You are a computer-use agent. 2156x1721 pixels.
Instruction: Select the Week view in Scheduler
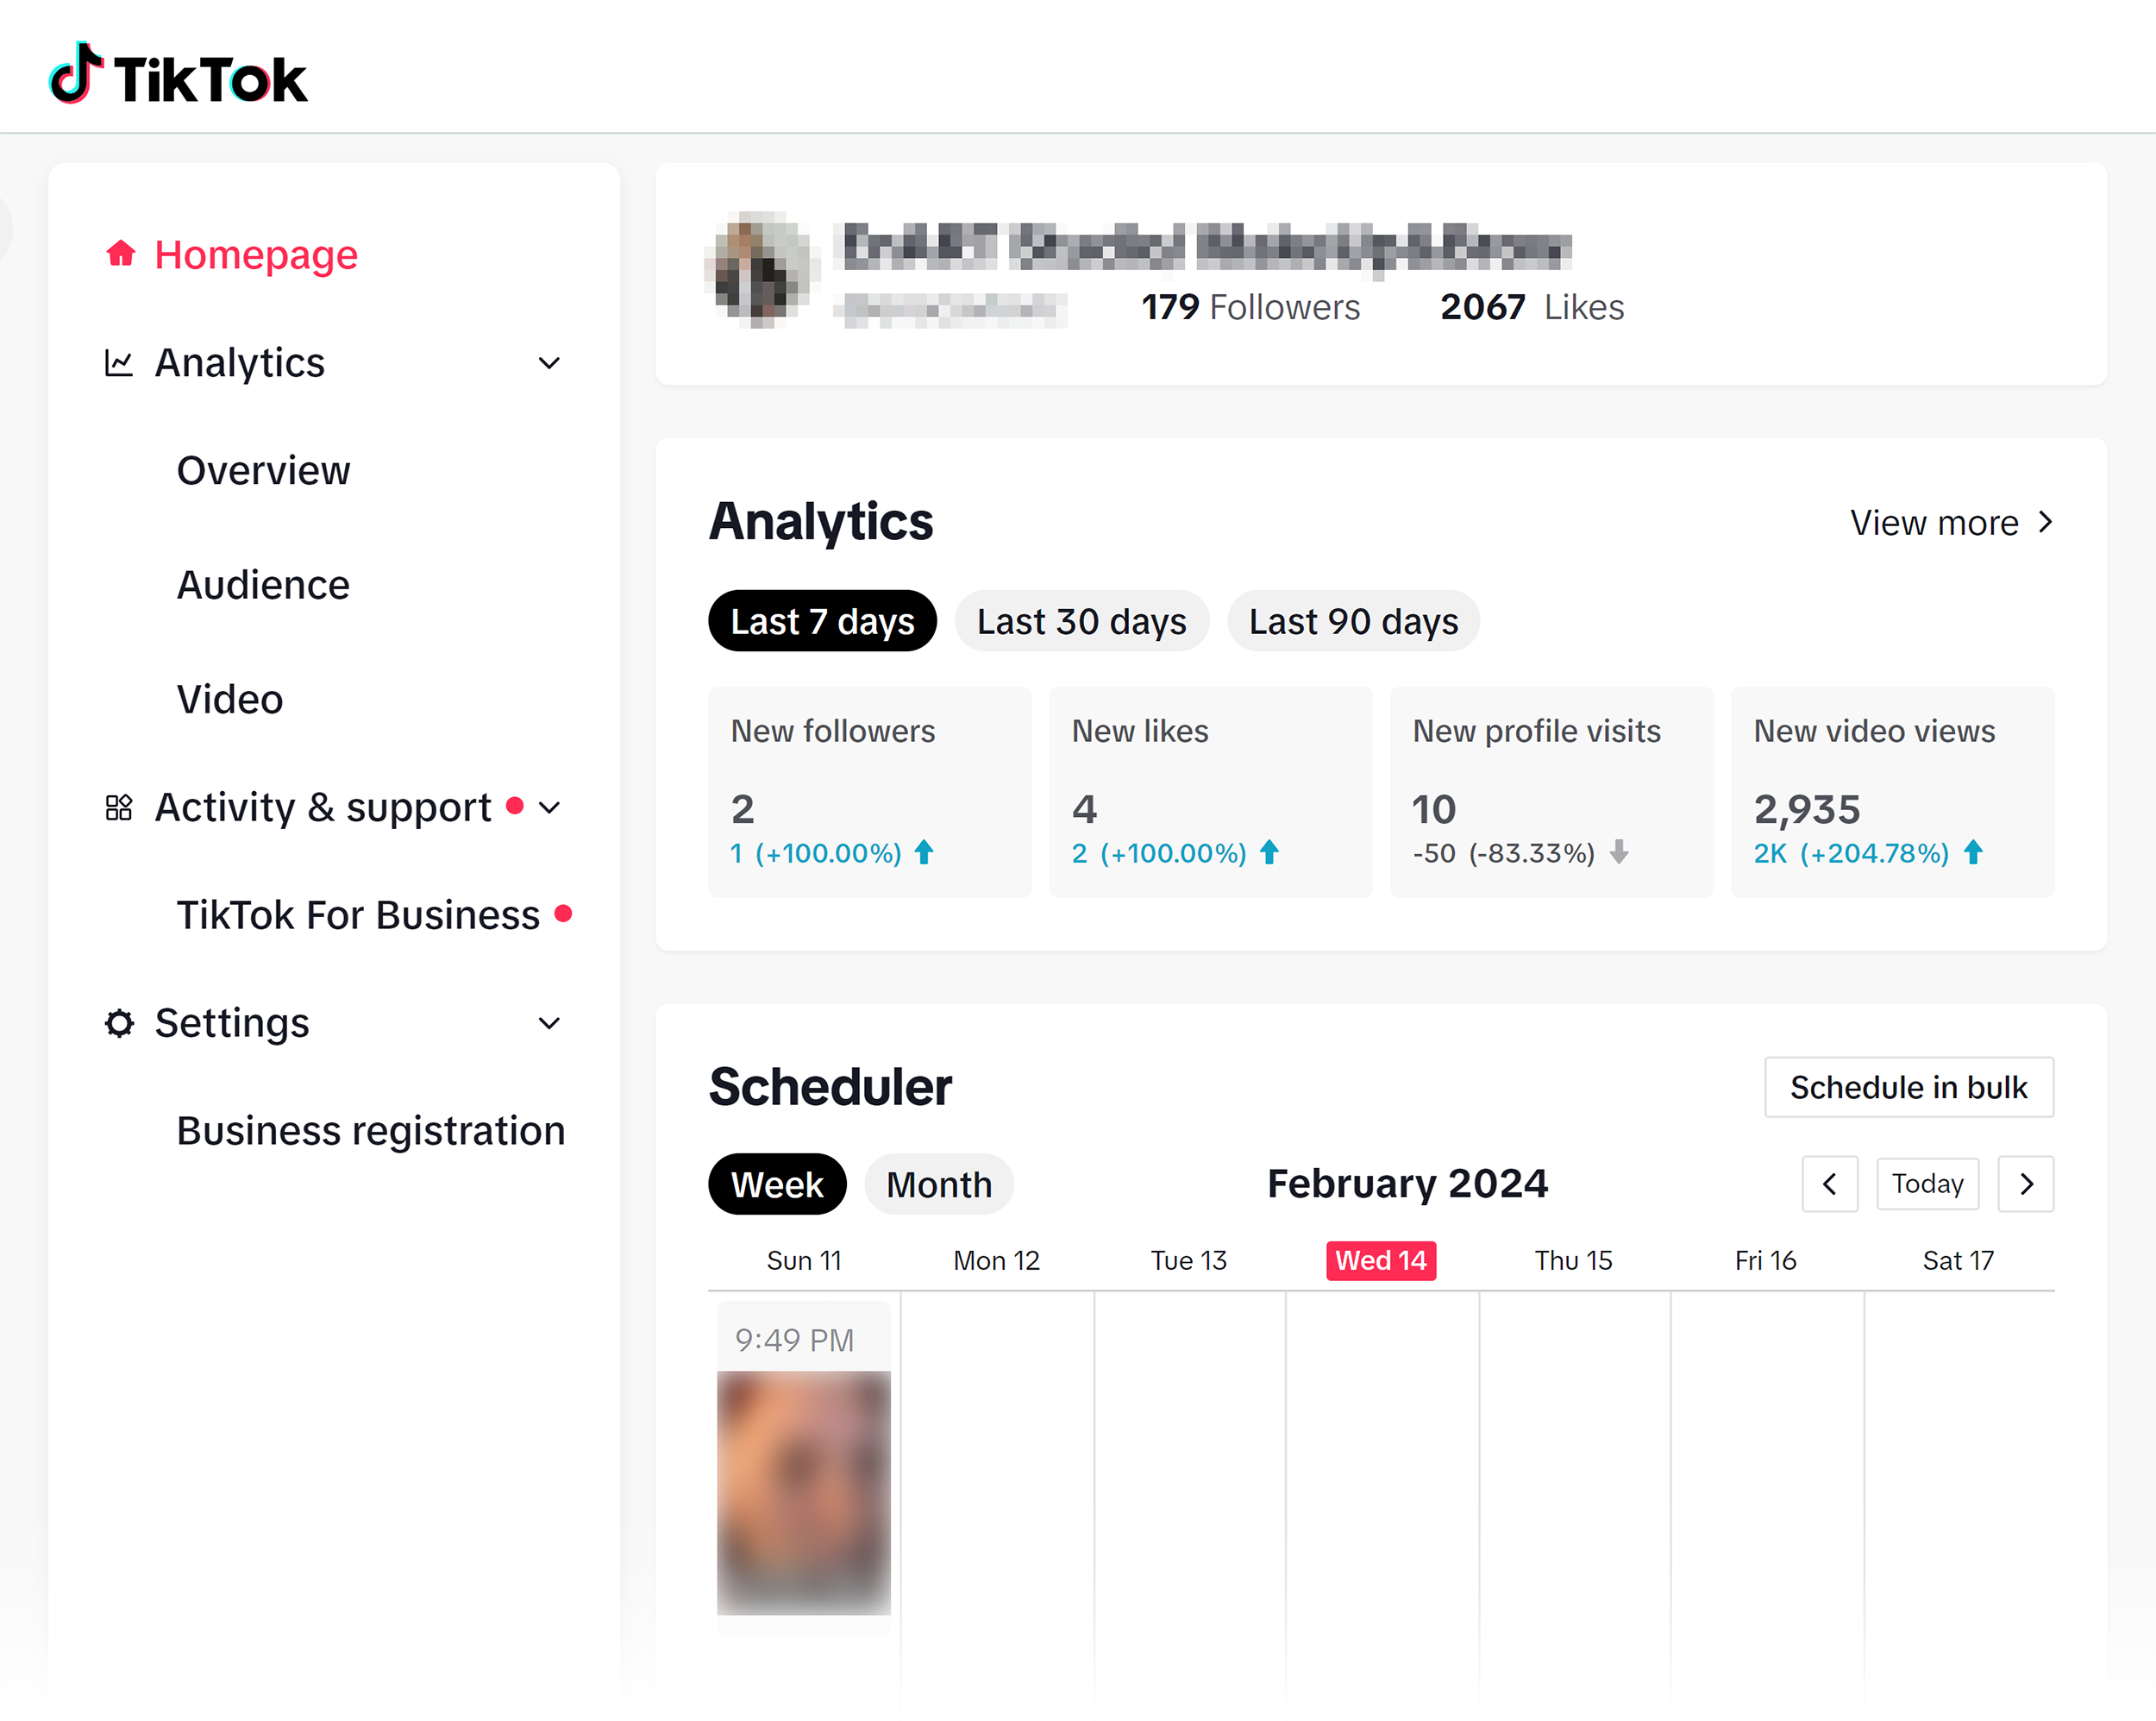[780, 1182]
